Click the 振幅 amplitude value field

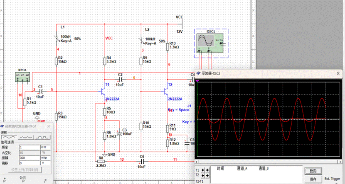tap(29, 158)
